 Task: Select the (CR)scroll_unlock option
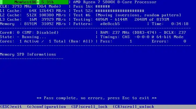tap(133, 107)
